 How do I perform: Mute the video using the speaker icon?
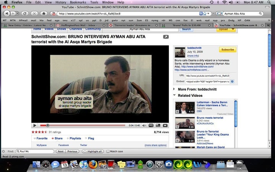[x=144, y=125]
